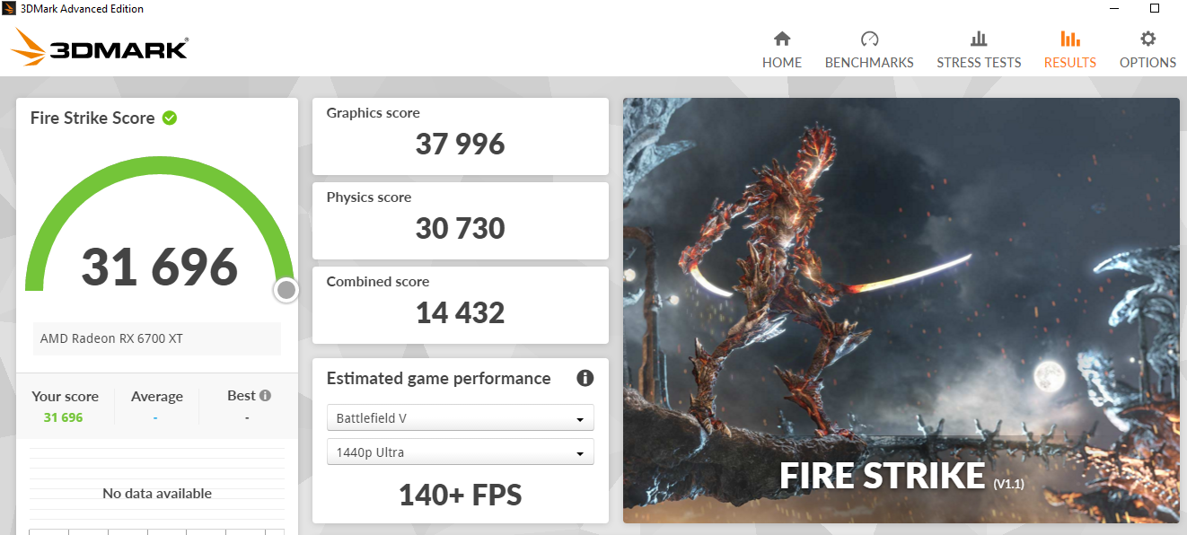Open the Battlefield V game dropdown
Screen dimensions: 1187x535
pos(461,418)
